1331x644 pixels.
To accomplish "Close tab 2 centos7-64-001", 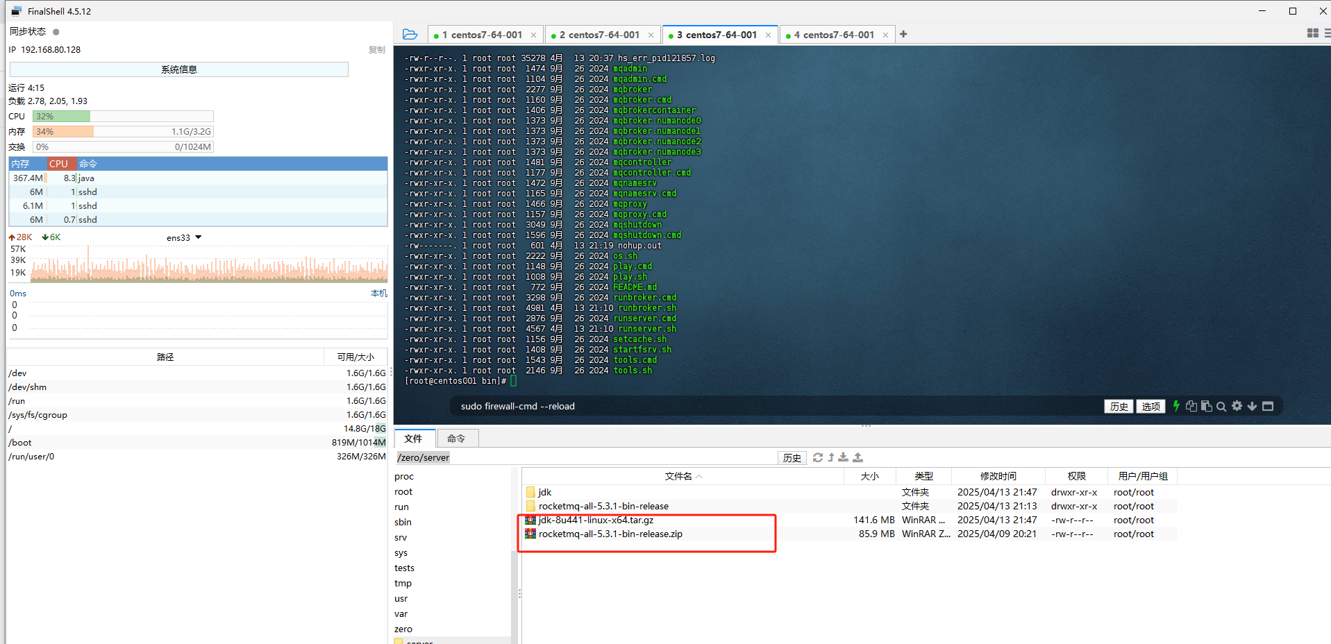I will pyautogui.click(x=651, y=35).
